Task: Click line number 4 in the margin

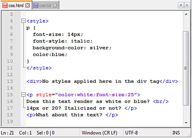Action: click(11, 21)
